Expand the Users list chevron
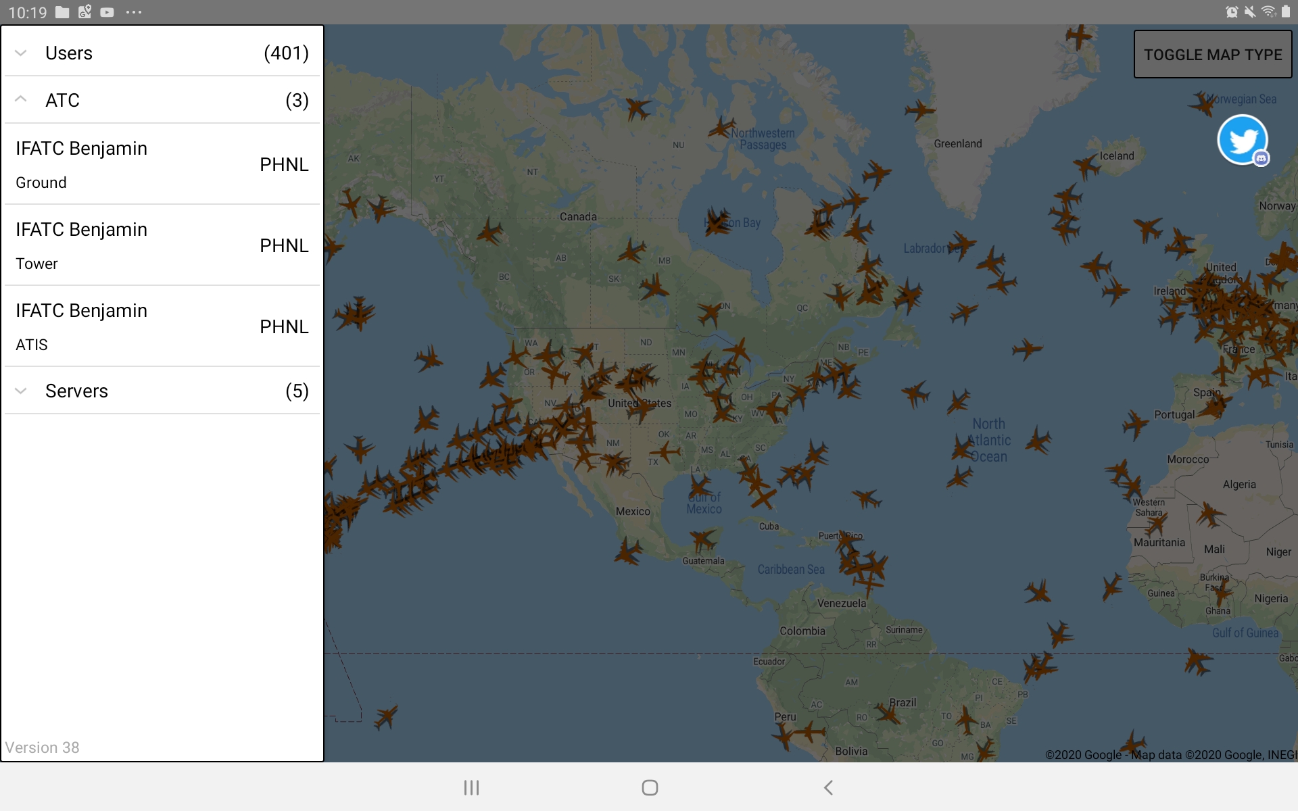The image size is (1298, 811). tap(21, 53)
